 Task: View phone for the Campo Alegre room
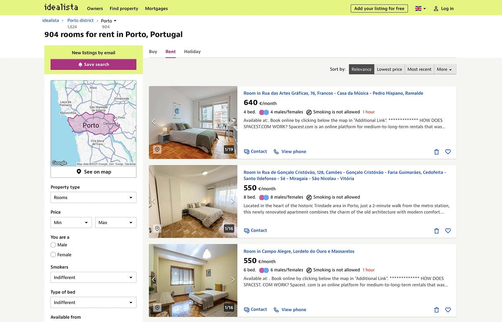[x=290, y=309]
